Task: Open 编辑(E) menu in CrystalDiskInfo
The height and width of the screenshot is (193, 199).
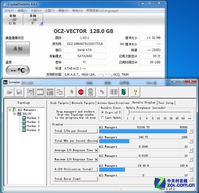Action: click(22, 11)
